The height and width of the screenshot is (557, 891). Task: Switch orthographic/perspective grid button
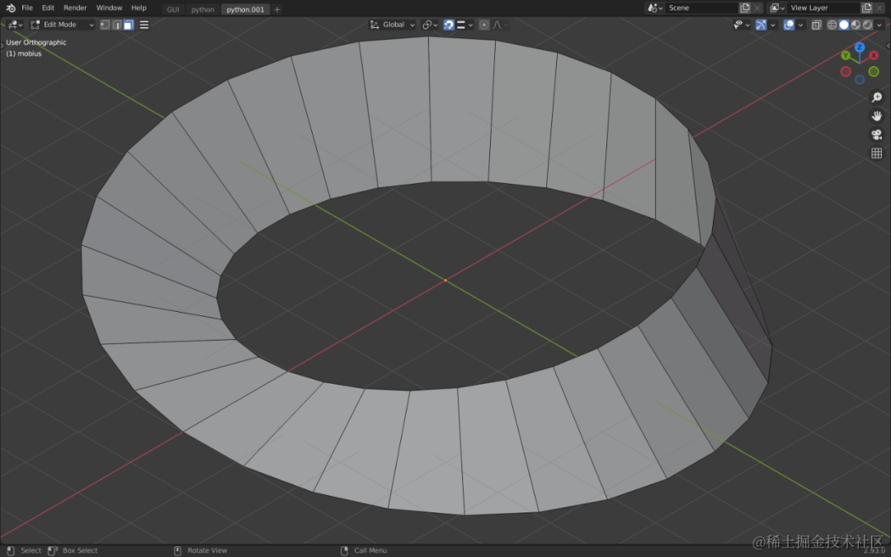(x=877, y=153)
